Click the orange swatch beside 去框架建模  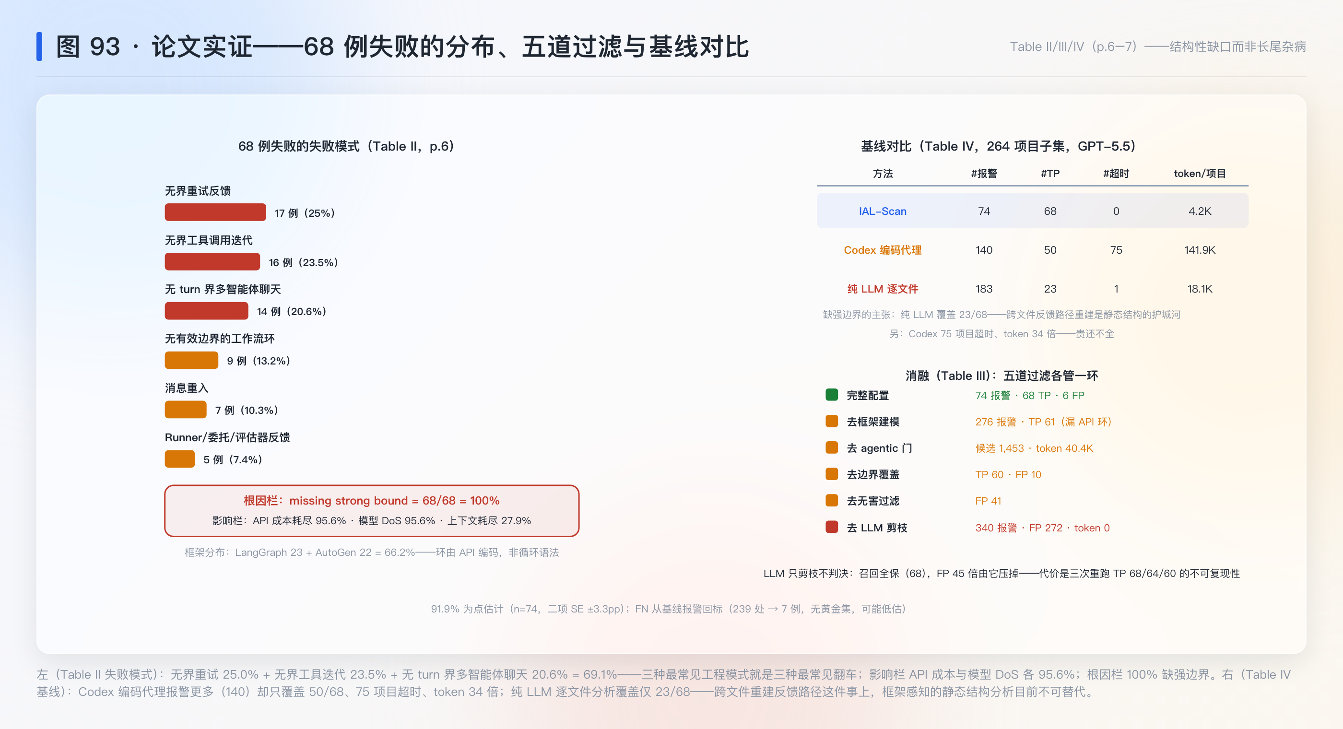[832, 421]
